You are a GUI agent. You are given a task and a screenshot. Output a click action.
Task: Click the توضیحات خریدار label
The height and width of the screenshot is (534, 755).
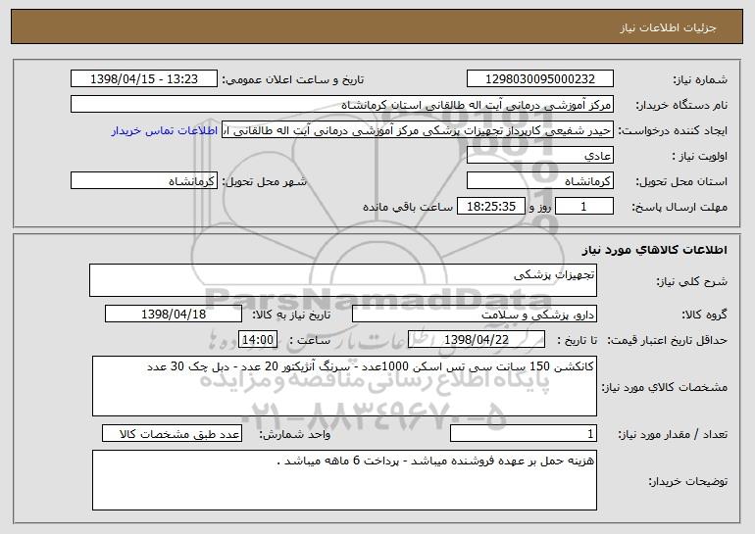(688, 481)
